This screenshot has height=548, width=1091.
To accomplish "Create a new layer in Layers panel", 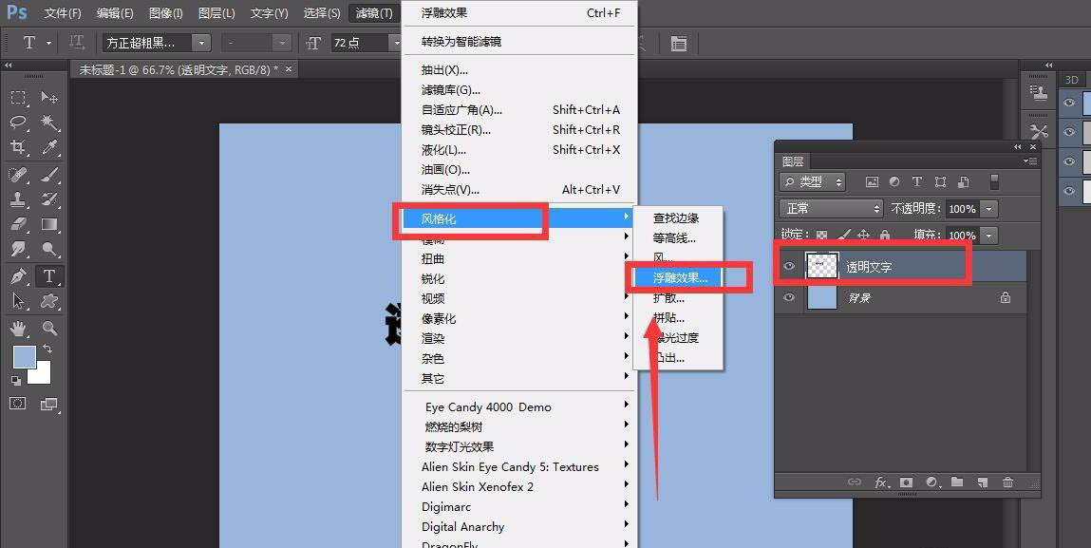I will click(x=983, y=482).
